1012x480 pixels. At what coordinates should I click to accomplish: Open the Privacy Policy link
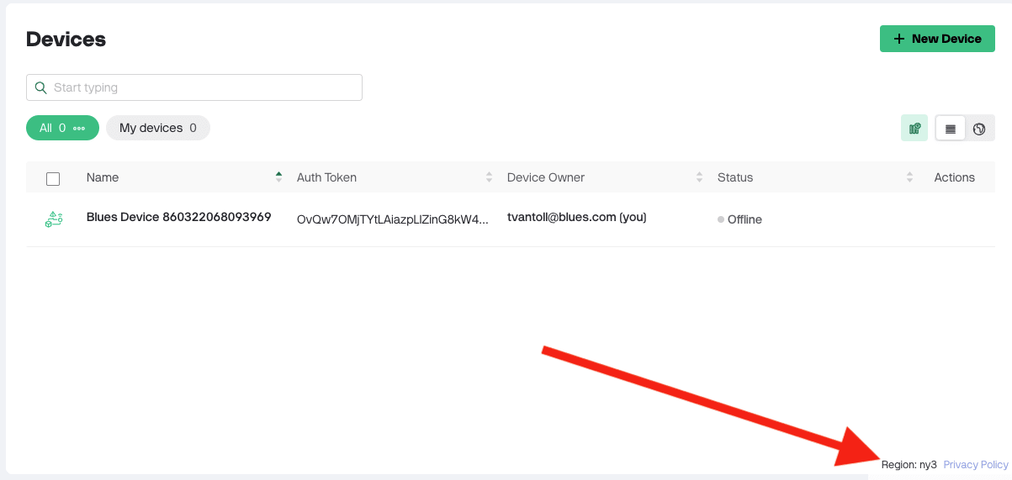[976, 465]
